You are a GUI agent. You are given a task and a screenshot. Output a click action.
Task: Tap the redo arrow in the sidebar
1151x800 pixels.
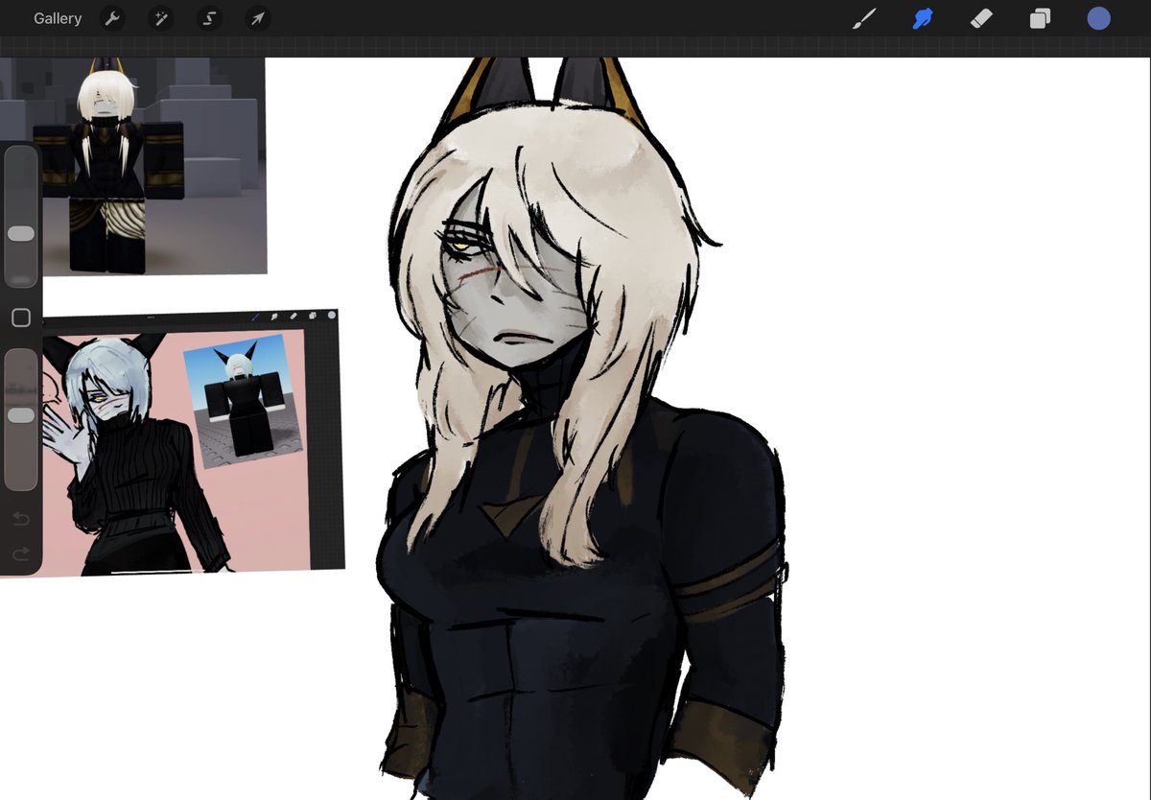21,553
